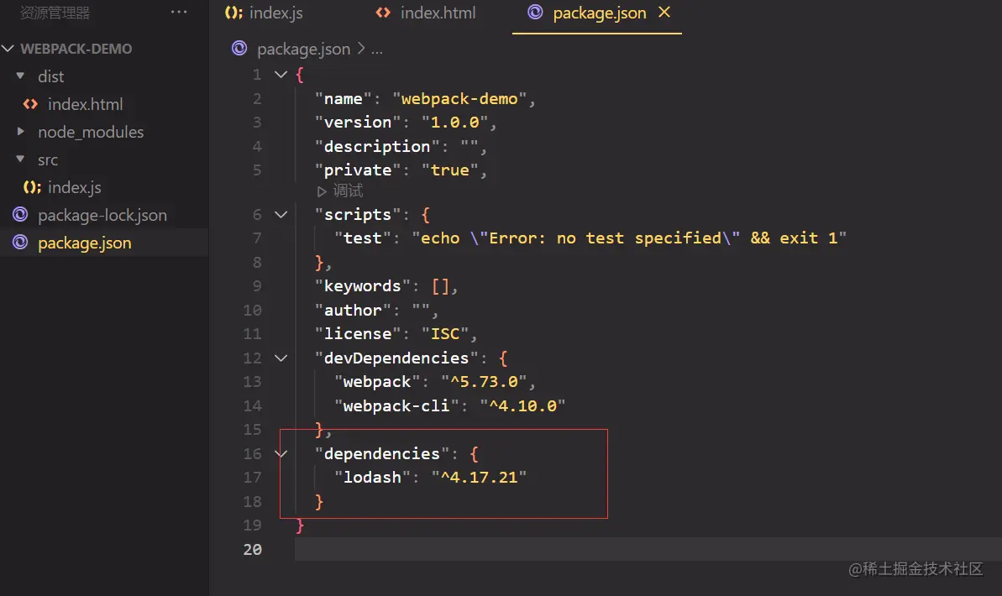
Task: Click the "^4.17.21" lodash version
Action: (x=479, y=477)
